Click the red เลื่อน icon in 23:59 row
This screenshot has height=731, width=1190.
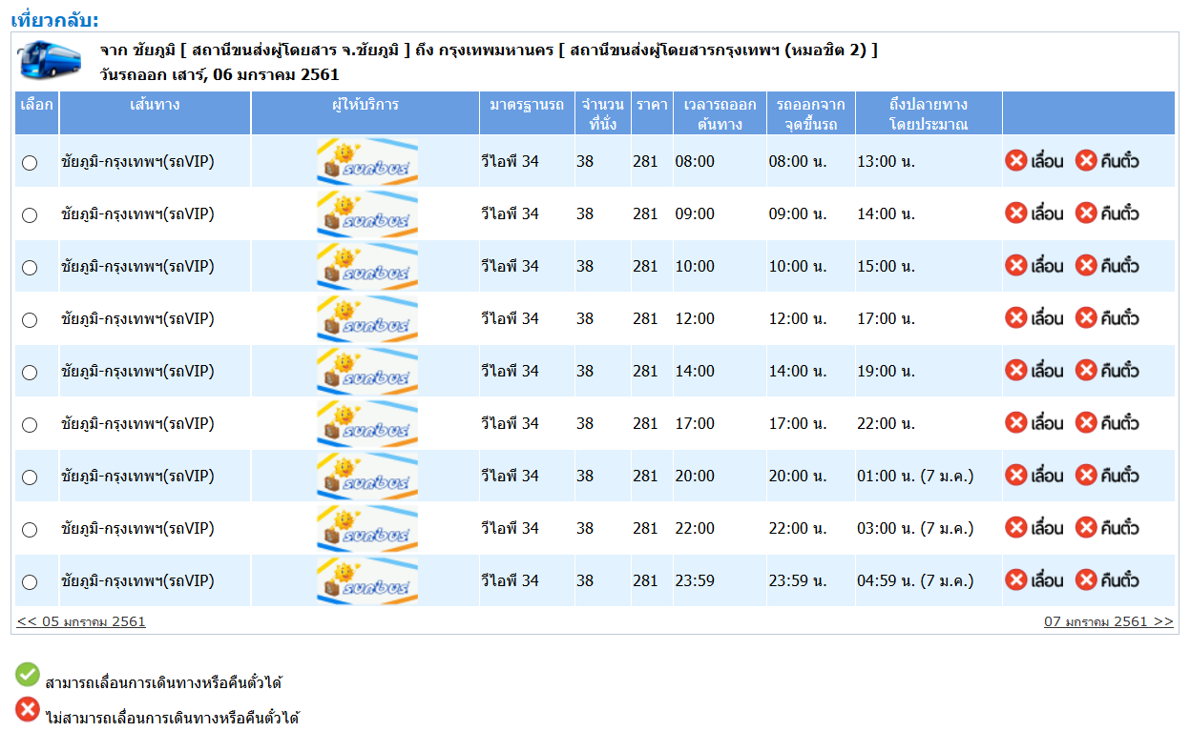(1015, 579)
